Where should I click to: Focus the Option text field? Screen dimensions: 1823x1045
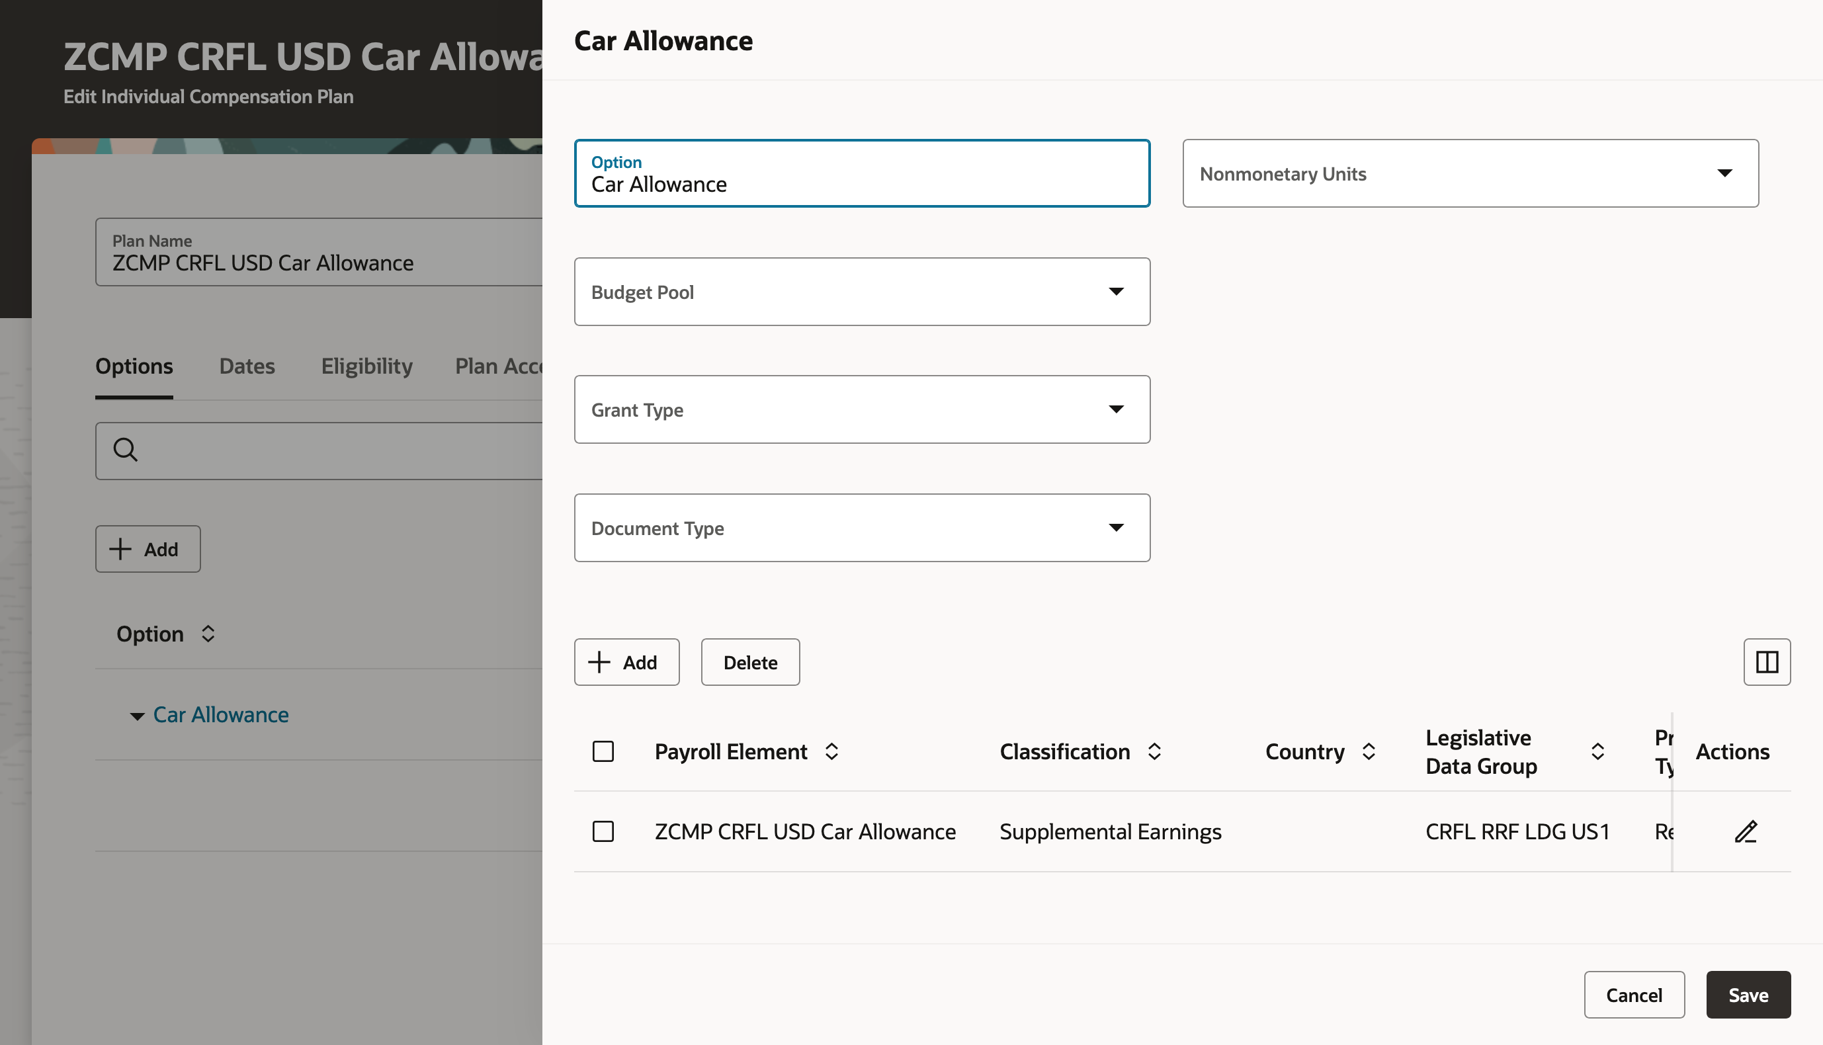tap(861, 173)
